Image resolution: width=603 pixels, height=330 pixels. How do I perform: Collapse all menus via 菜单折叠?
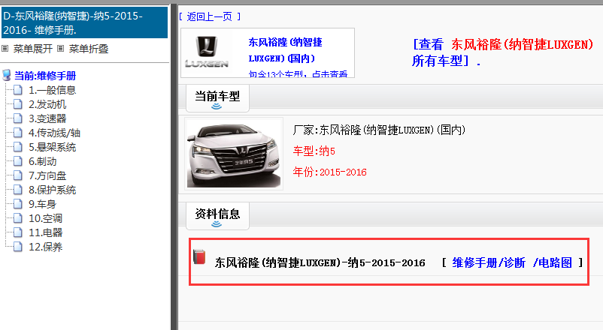click(89, 49)
